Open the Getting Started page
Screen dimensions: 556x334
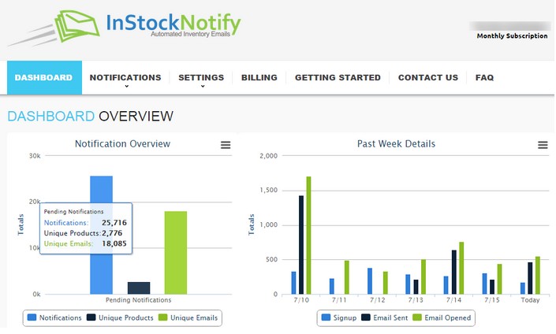click(338, 78)
